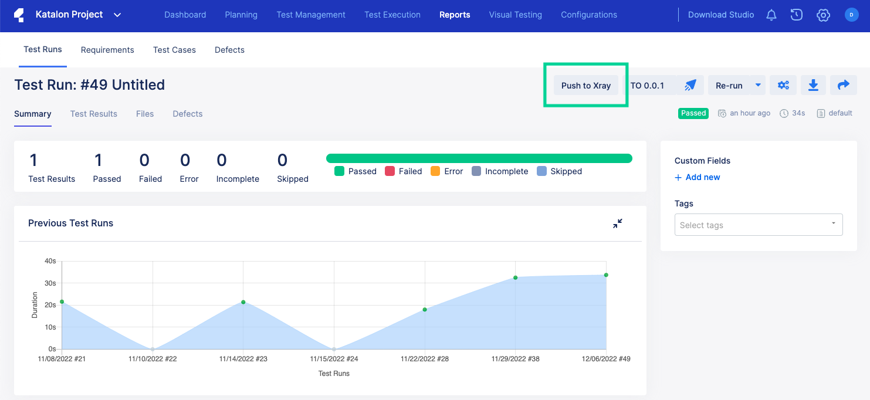Image resolution: width=870 pixels, height=400 pixels.
Task: Collapse the Previous Test Runs chart
Action: coord(618,223)
